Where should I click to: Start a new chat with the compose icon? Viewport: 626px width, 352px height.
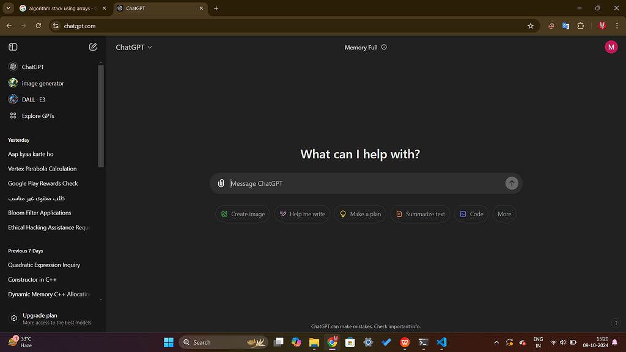pos(93,46)
